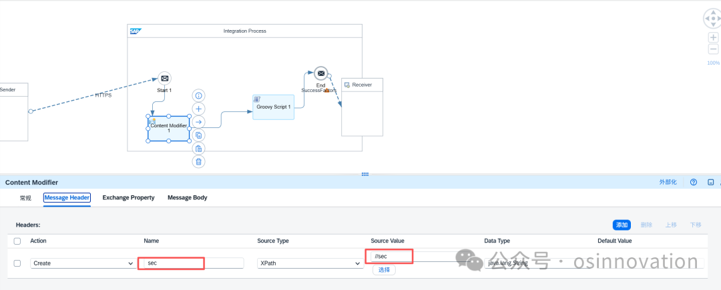
Task: Click the panel splitter grip dots
Action: coord(365,175)
